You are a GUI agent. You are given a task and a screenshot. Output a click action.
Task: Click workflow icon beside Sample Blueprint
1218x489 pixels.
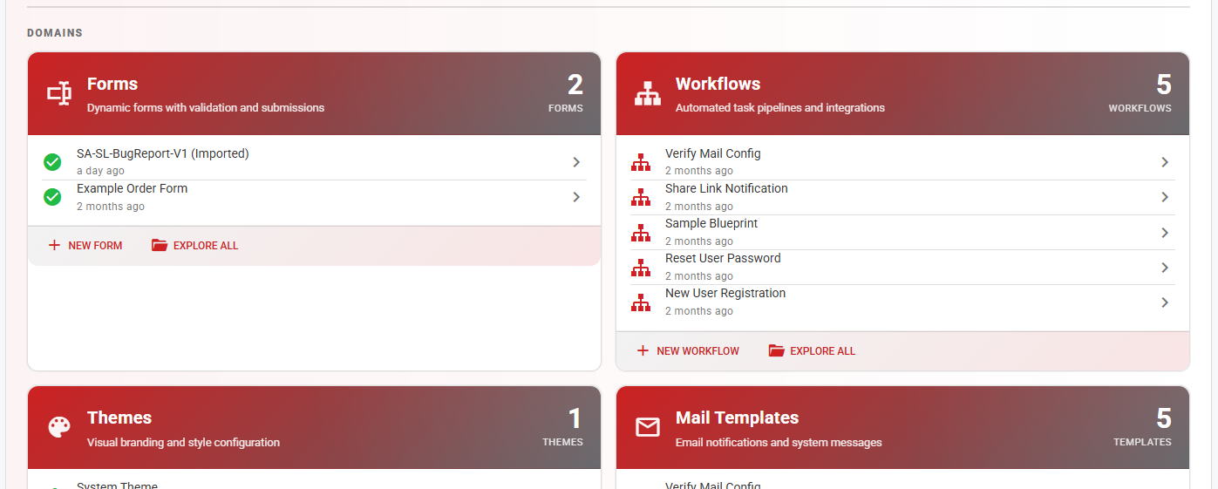tap(641, 232)
